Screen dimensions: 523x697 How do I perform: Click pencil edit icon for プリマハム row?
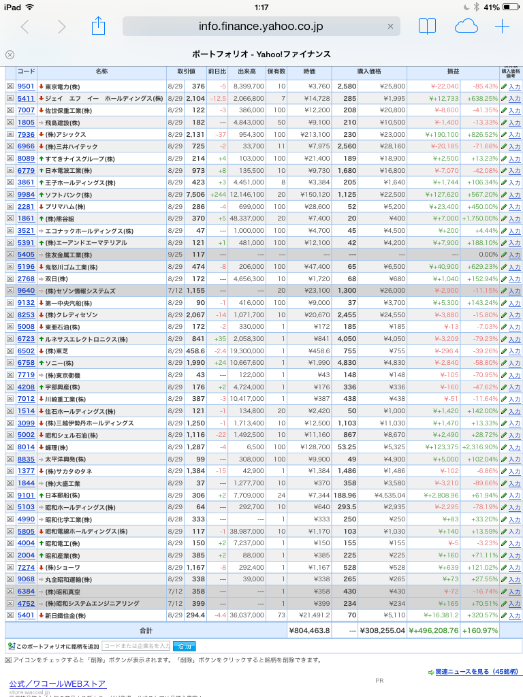pyautogui.click(x=504, y=207)
